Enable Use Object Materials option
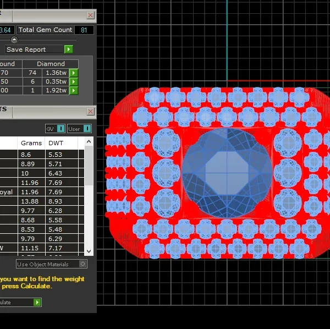Viewport: 330px width, 329px height. (x=82, y=264)
